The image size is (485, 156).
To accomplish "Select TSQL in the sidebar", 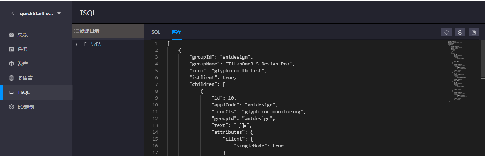I will 36,92.
